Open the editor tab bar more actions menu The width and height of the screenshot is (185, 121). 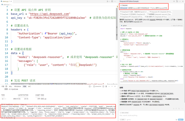(x=115, y=1)
